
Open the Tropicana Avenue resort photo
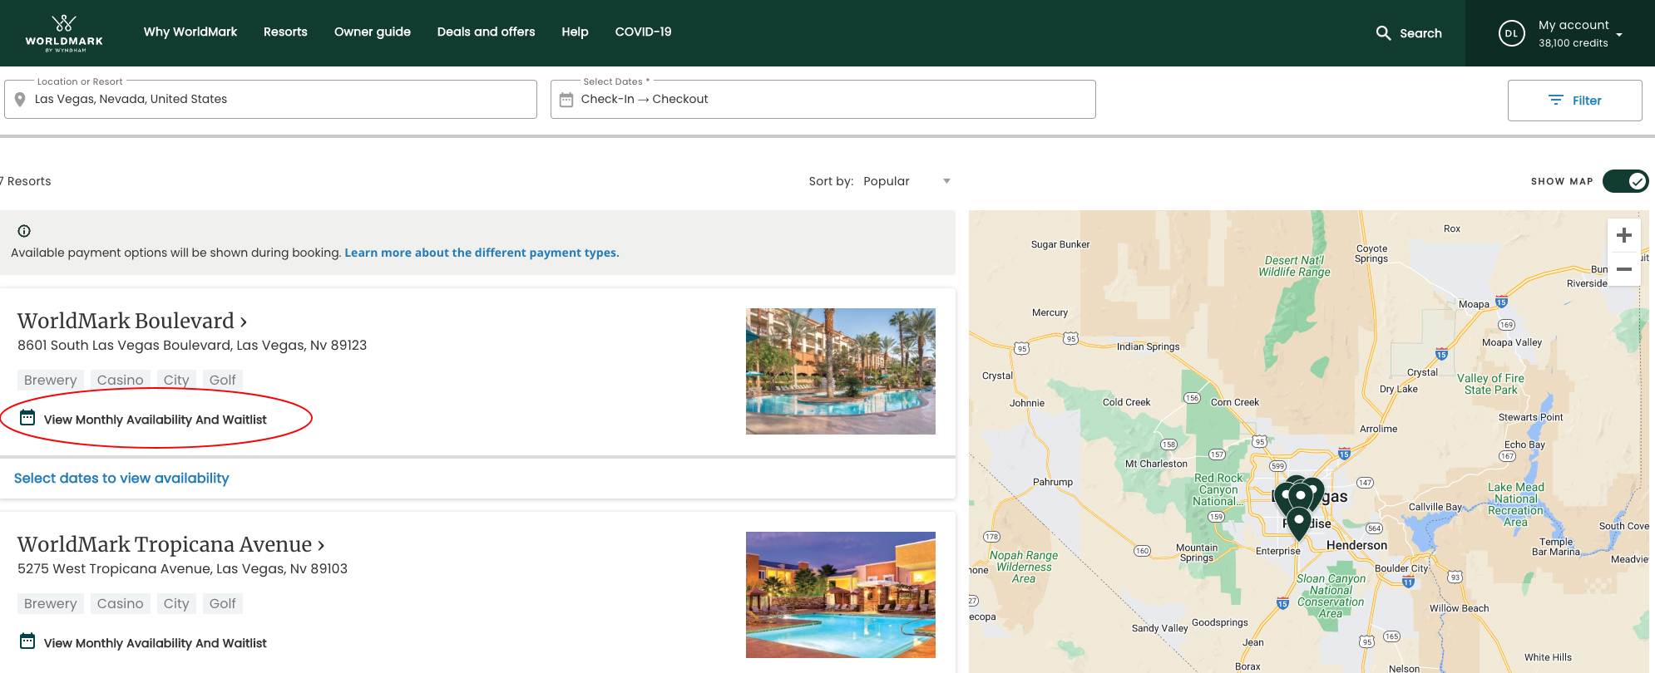point(840,595)
